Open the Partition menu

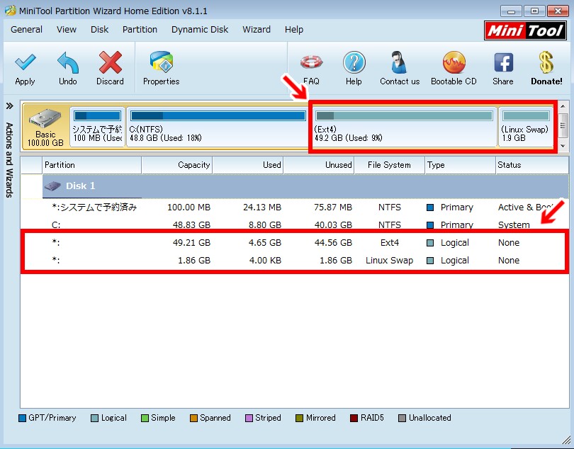(x=140, y=30)
